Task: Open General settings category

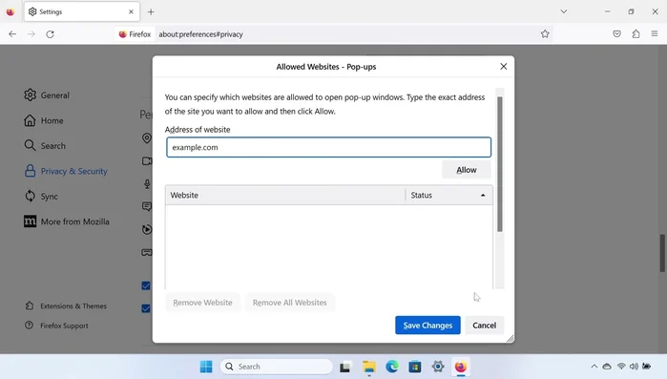Action: pos(47,95)
